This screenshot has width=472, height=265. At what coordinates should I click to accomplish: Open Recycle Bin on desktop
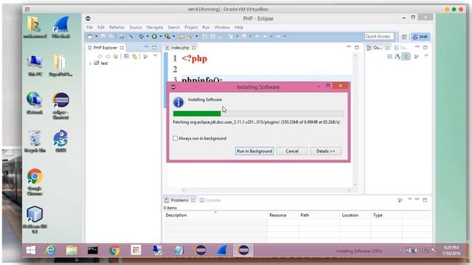point(35,141)
